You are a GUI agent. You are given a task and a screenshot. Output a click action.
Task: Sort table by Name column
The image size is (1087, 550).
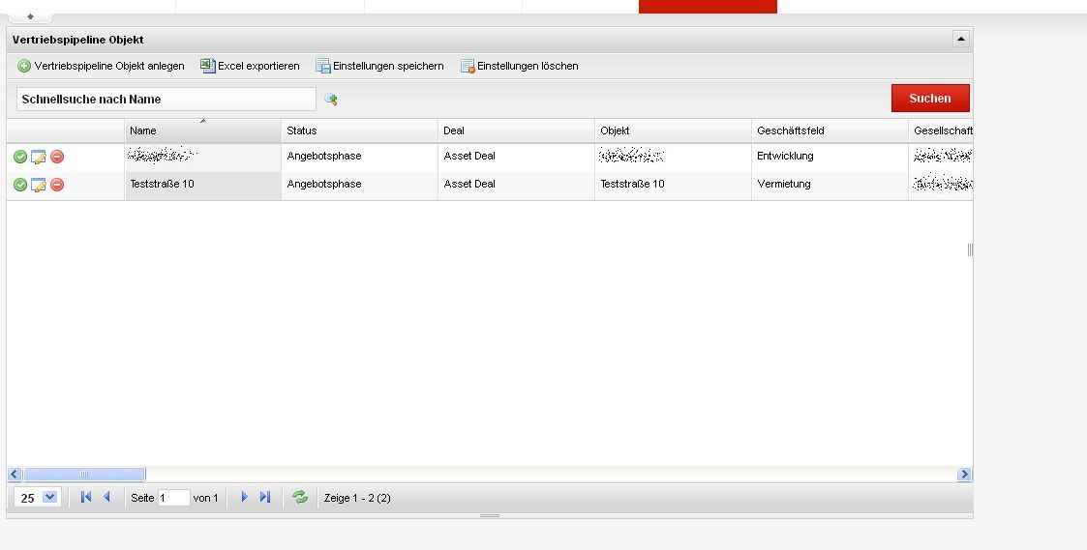(x=202, y=130)
